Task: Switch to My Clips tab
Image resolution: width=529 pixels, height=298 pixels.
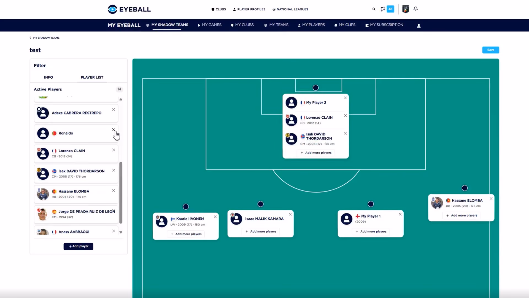Action: 345,25
